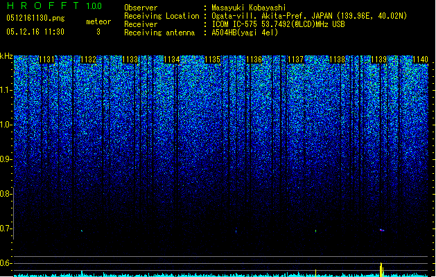Click the 1.1 frequency axis label
This screenshot has width=436, height=277.
(5, 91)
